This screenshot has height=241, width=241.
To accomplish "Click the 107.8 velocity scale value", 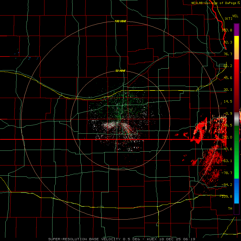I will [x=227, y=30].
